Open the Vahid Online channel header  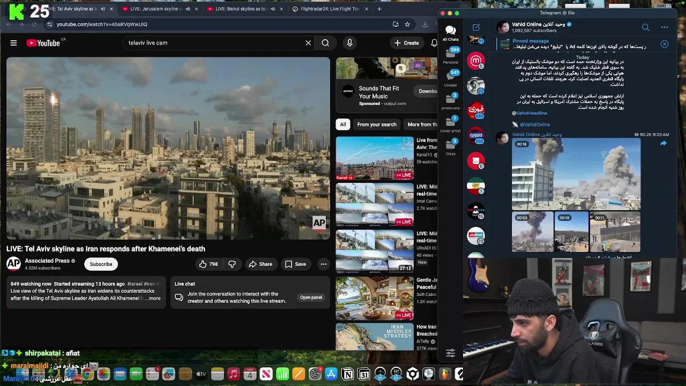(541, 27)
